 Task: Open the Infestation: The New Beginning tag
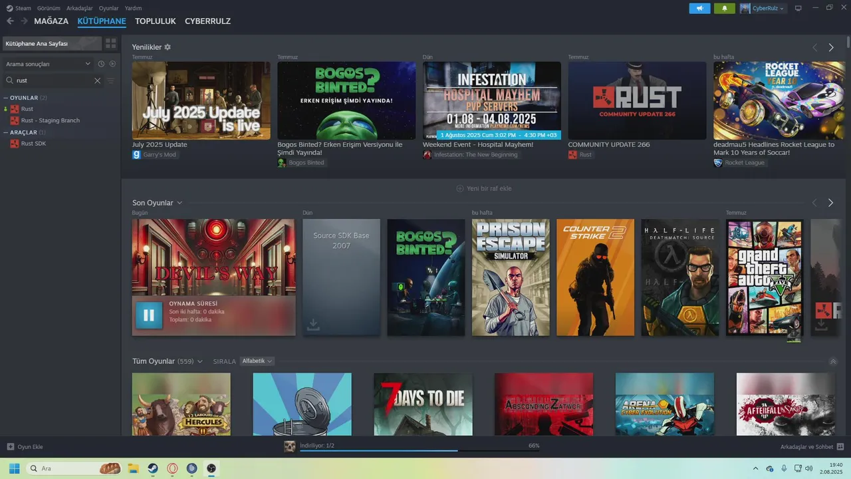coord(470,154)
